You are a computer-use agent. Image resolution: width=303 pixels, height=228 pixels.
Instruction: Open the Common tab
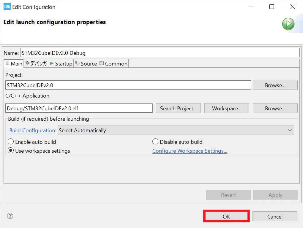point(113,63)
